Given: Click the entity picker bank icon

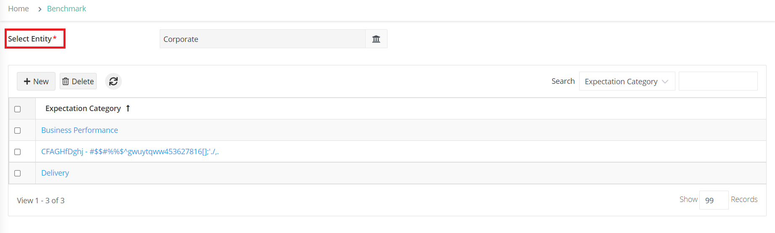Looking at the screenshot, I should 376,39.
